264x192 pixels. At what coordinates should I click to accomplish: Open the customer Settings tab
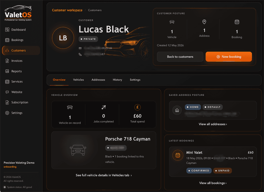pyautogui.click(x=135, y=80)
